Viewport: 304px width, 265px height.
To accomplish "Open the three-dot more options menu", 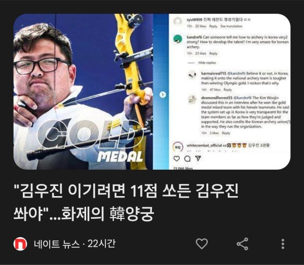I will pyautogui.click(x=283, y=244).
